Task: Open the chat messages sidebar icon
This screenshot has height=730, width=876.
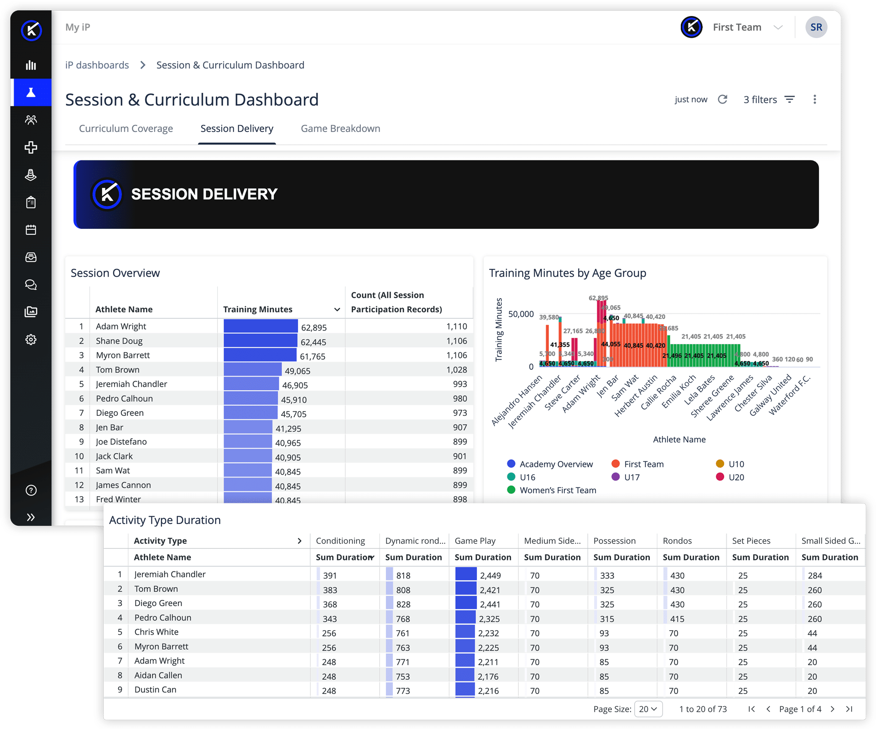Action: click(x=31, y=285)
